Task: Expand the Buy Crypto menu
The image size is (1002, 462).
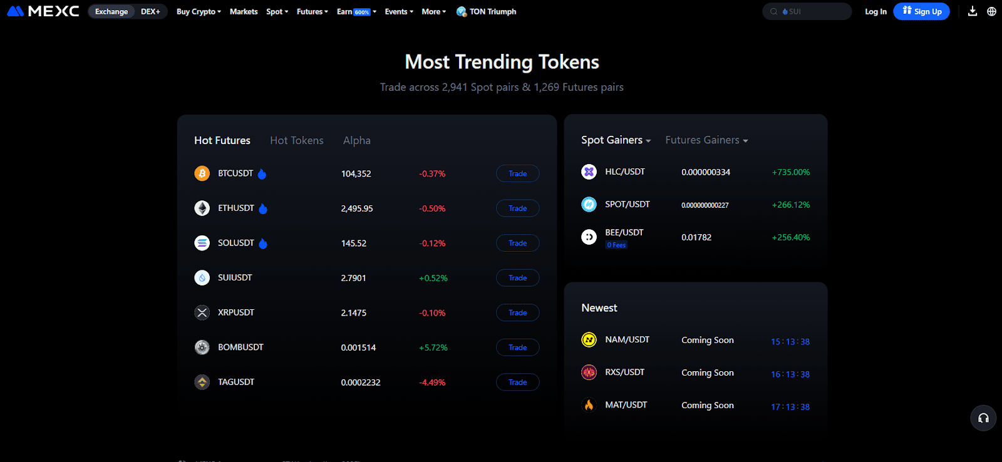Action: 199,11
